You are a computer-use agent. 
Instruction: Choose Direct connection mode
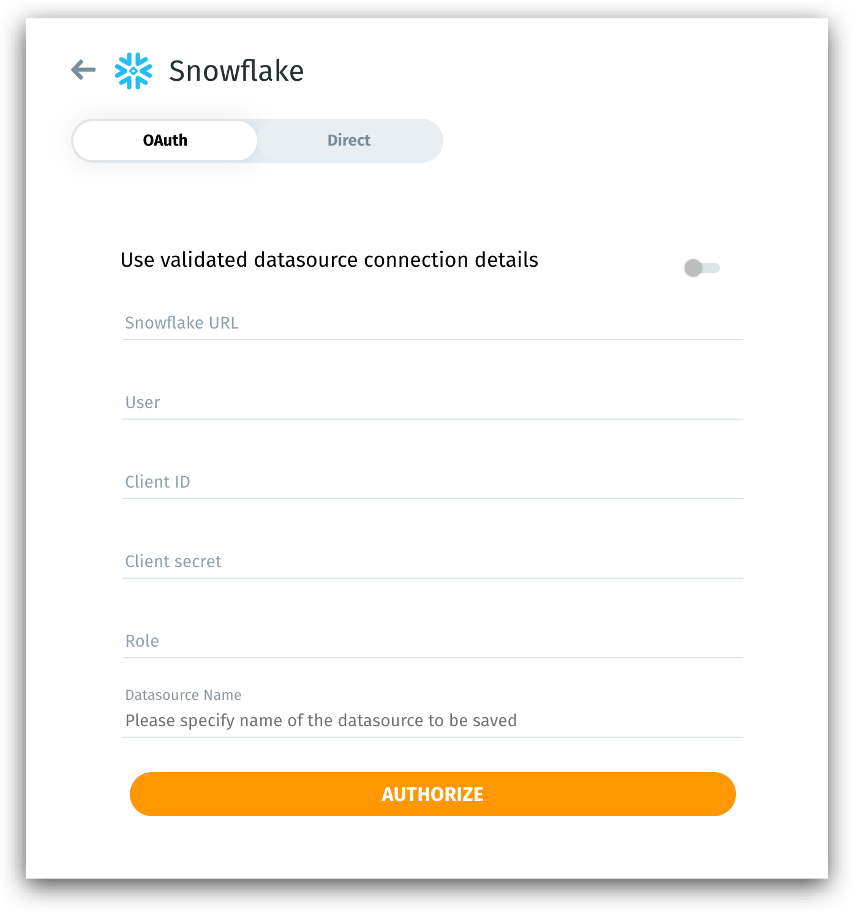348,140
